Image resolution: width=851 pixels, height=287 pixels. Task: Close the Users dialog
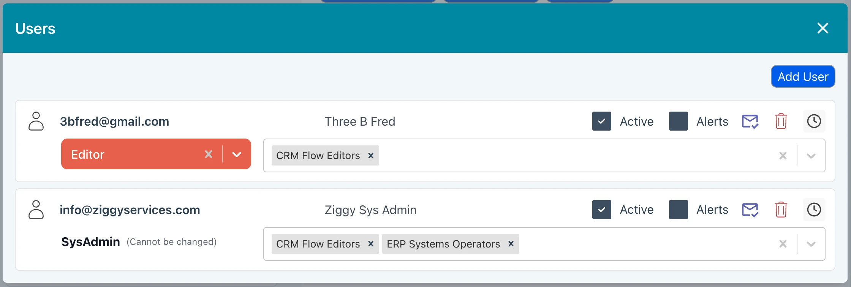tap(823, 28)
